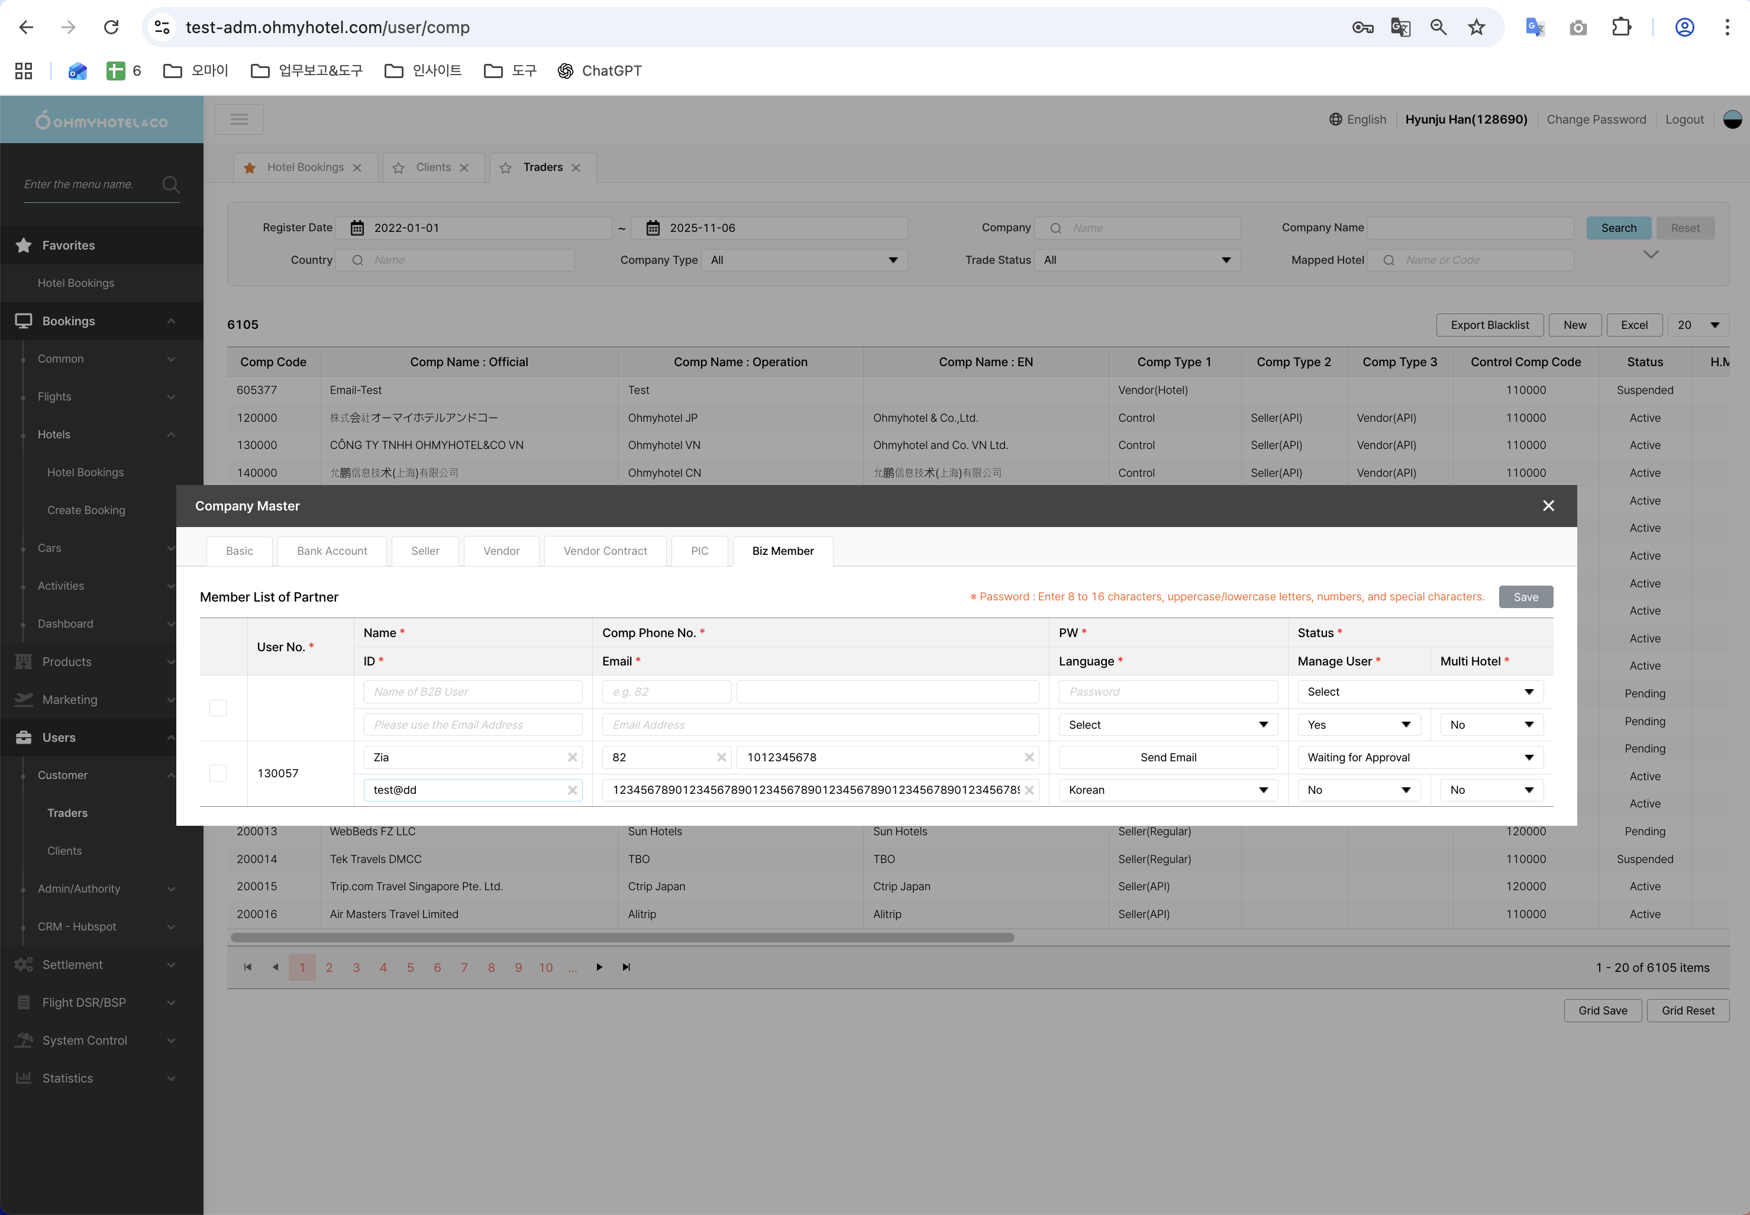This screenshot has height=1215, width=1750.
Task: Open the Register Date start calendar icon
Action: [x=357, y=228]
